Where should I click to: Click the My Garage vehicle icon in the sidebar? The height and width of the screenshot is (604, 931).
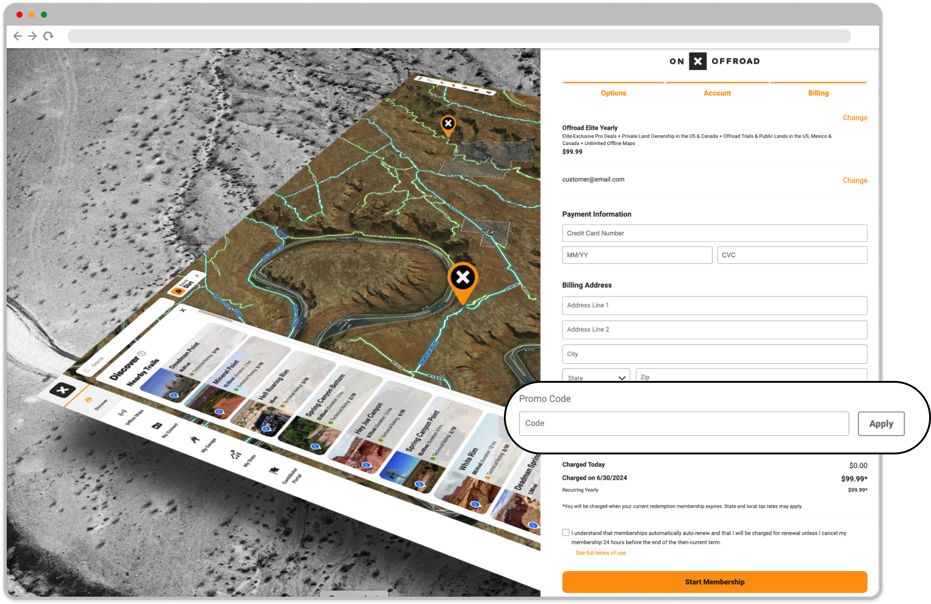click(x=195, y=439)
